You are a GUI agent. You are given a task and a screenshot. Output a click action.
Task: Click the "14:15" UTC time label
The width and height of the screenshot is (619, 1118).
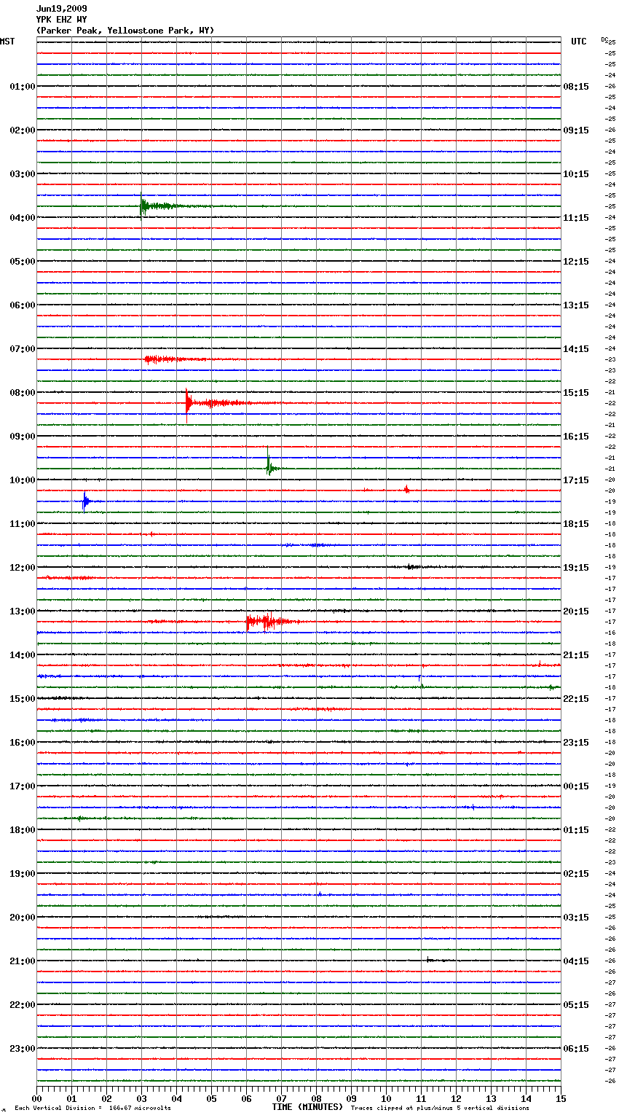tap(576, 349)
